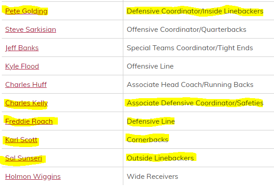The image size is (274, 186).
Task: Open the Freddie Roach link
Action: click(x=29, y=121)
